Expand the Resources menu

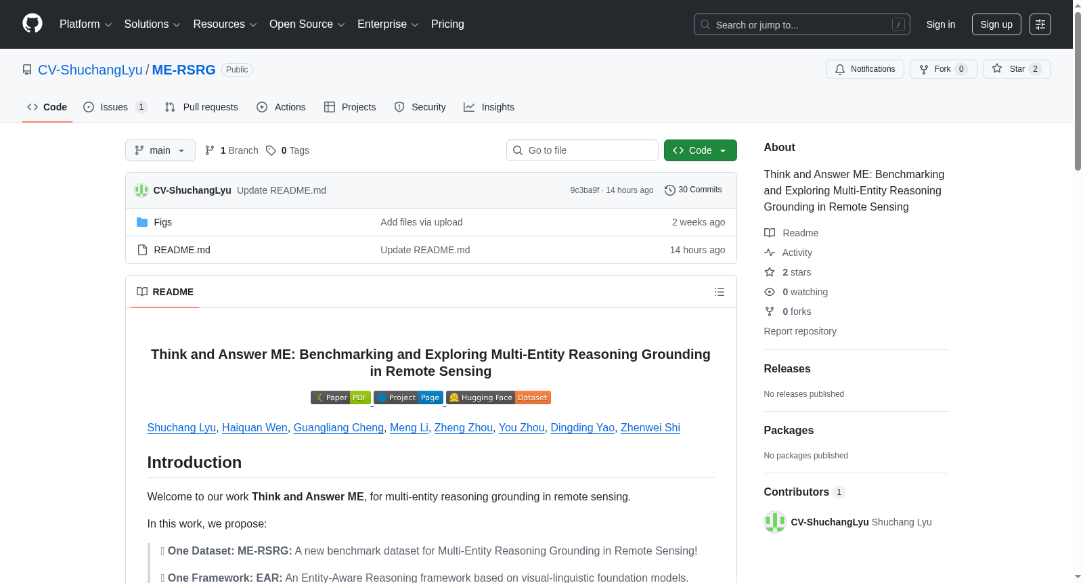[225, 24]
